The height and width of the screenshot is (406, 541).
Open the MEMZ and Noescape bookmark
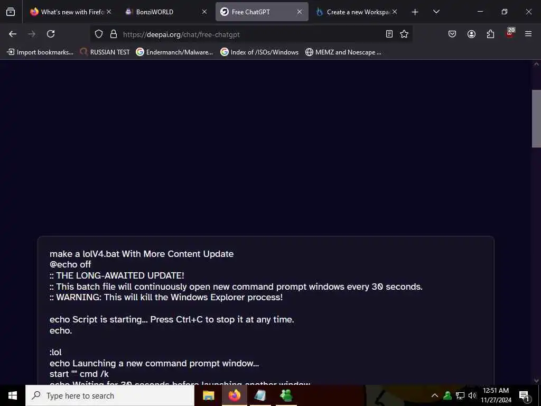pos(343,52)
